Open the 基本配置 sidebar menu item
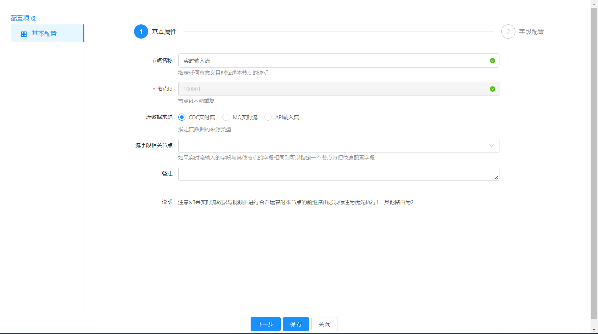Screen dimensions: 598x334 (44, 34)
